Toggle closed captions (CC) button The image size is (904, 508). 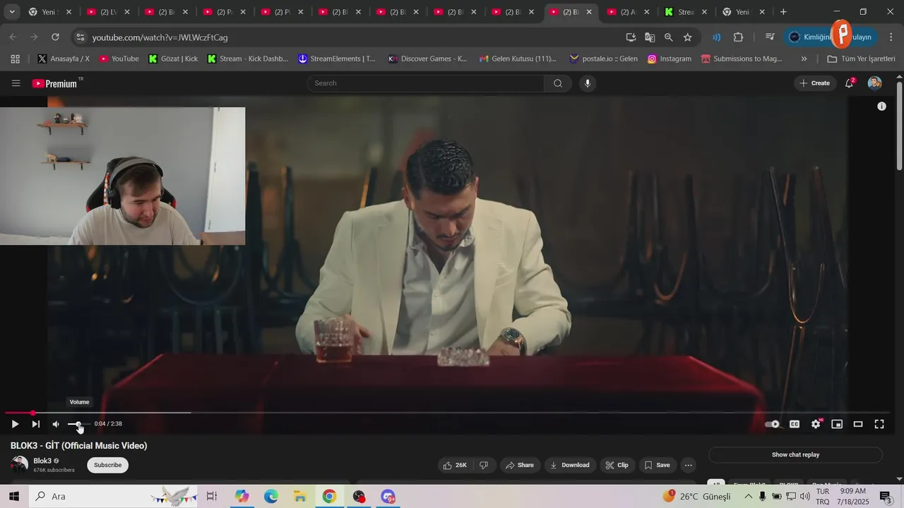click(795, 424)
